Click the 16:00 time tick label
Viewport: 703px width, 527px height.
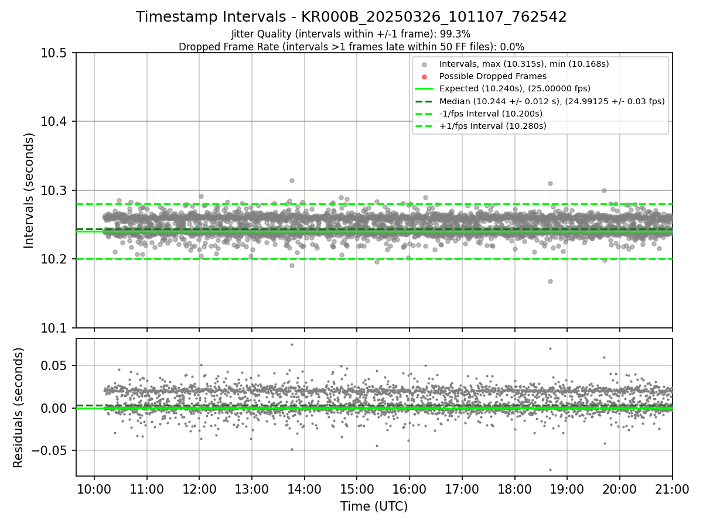click(x=409, y=488)
